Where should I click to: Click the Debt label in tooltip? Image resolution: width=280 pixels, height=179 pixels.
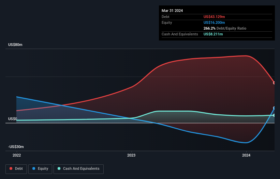(x=165, y=17)
